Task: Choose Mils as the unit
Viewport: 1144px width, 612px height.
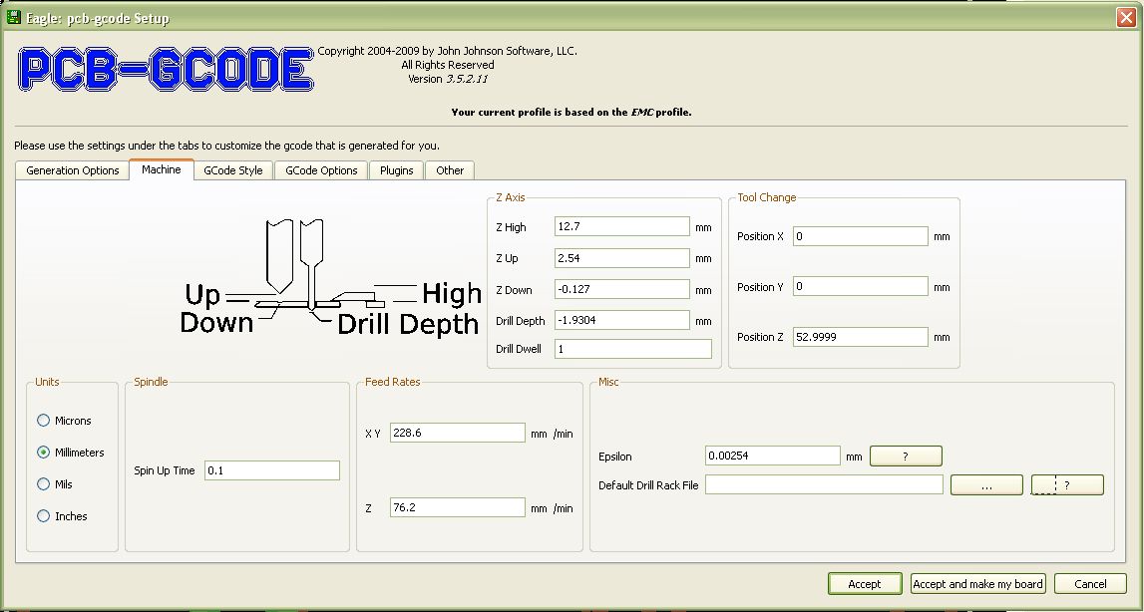Action: coord(44,484)
